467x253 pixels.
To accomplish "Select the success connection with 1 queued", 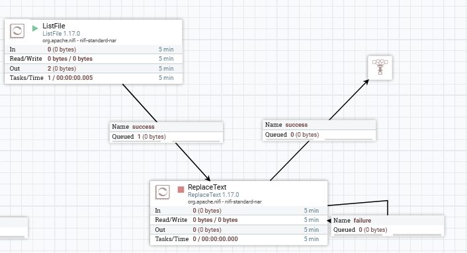I will (166, 132).
